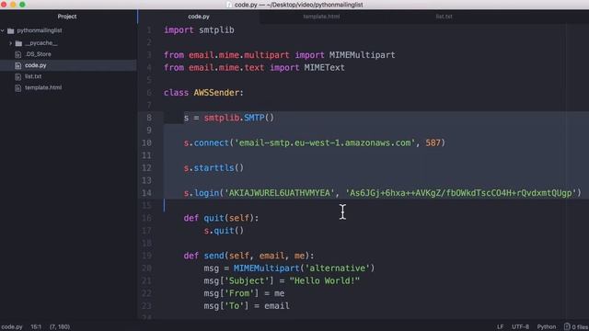Open .DS_Store in the project tree

(38, 54)
